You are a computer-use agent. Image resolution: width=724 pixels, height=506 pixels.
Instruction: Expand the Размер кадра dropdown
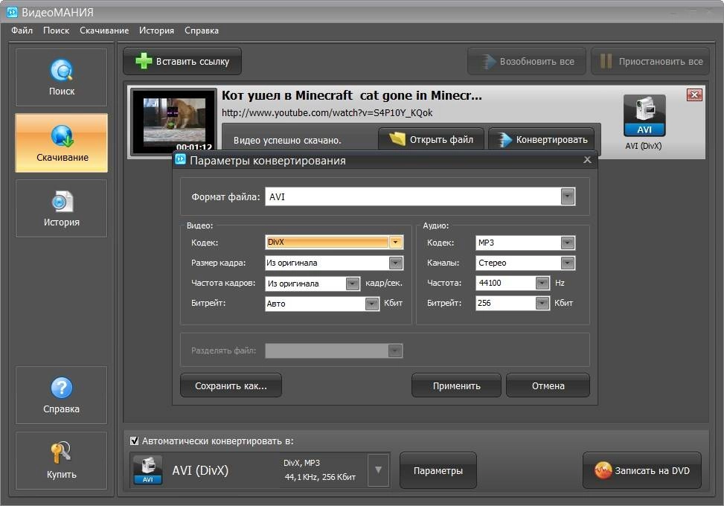click(x=395, y=263)
